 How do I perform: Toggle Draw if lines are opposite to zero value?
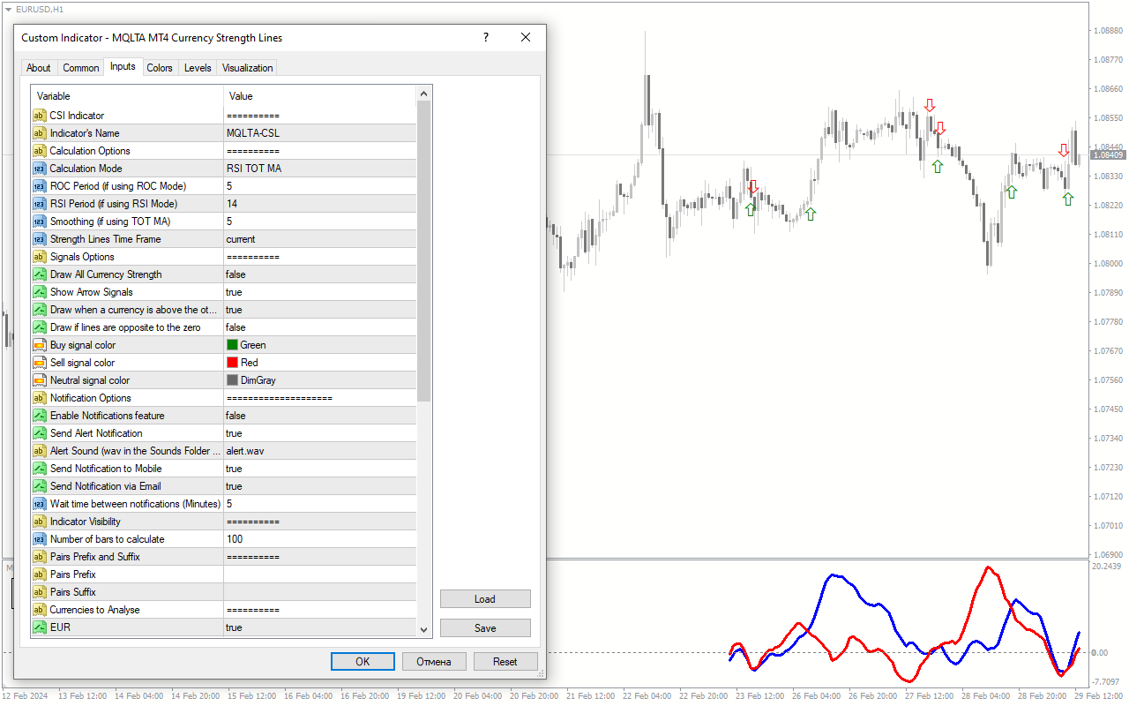point(319,327)
